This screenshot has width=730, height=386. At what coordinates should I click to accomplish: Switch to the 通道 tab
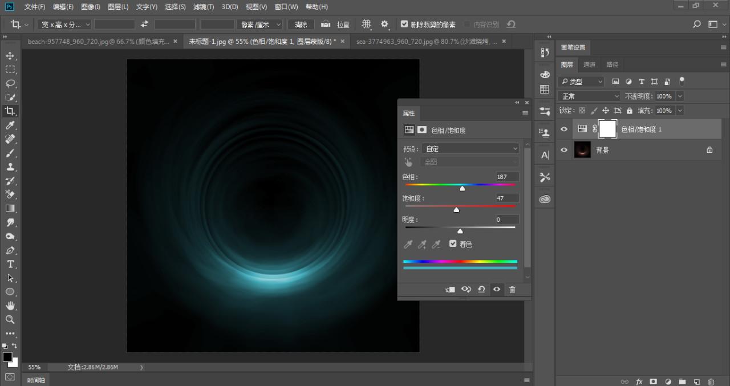[590, 64]
